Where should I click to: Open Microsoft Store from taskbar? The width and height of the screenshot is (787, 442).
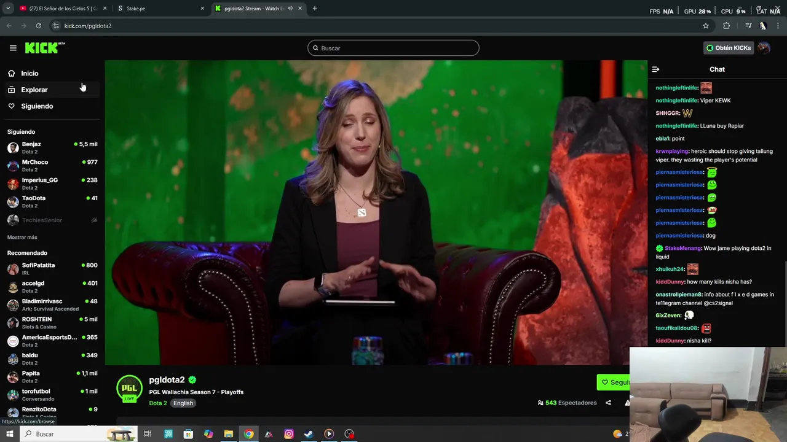pyautogui.click(x=188, y=434)
